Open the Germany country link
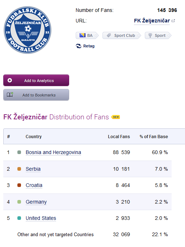 tap(36, 202)
